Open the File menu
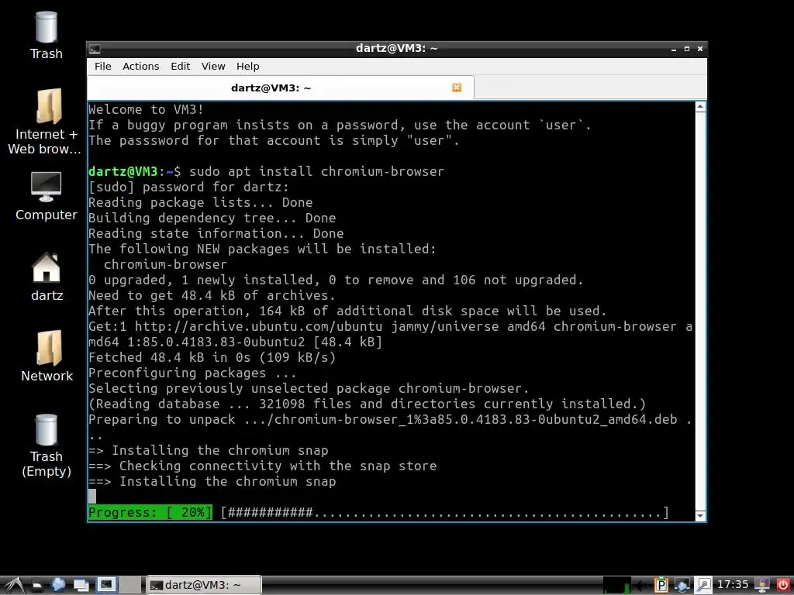 tap(103, 67)
